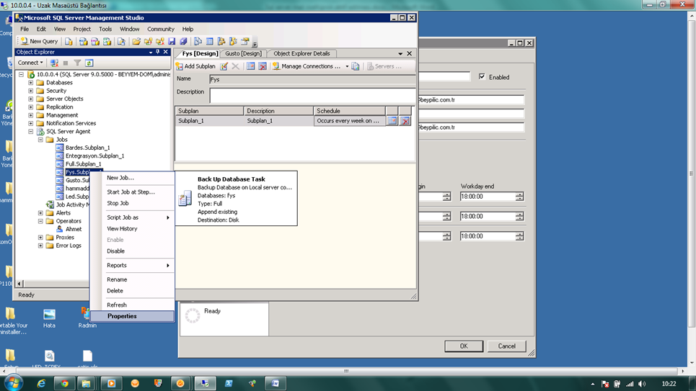Click the Disconnect icon in the Object Explorer toolbar

click(54, 63)
